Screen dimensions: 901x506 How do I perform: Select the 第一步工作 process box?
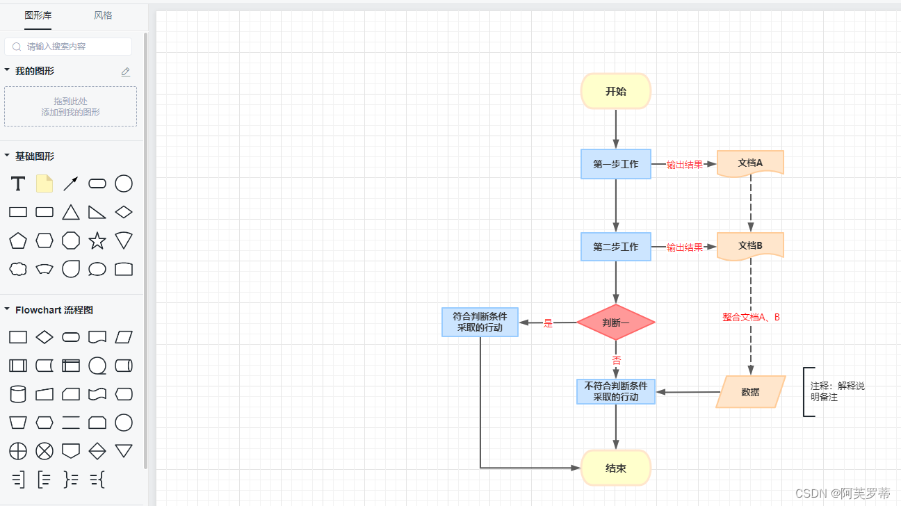tap(616, 164)
